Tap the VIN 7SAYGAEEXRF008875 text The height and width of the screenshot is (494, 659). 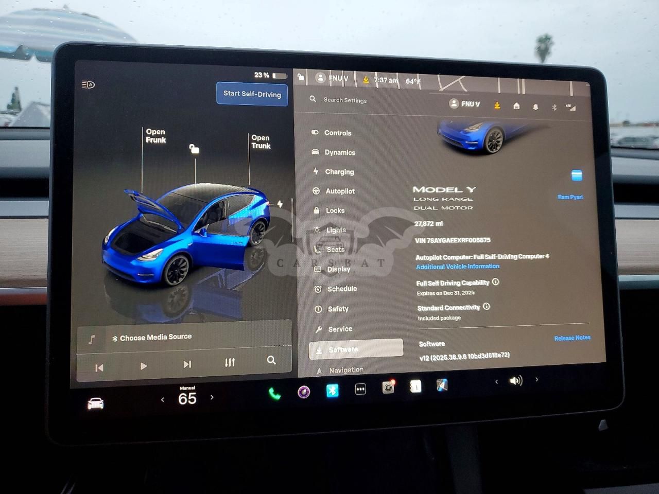tap(453, 240)
